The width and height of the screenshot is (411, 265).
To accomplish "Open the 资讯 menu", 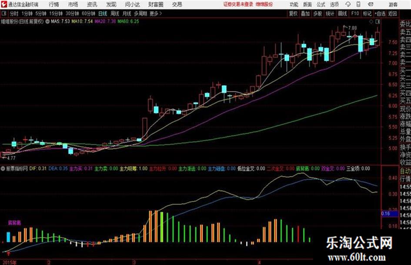I will [x=92, y=4].
